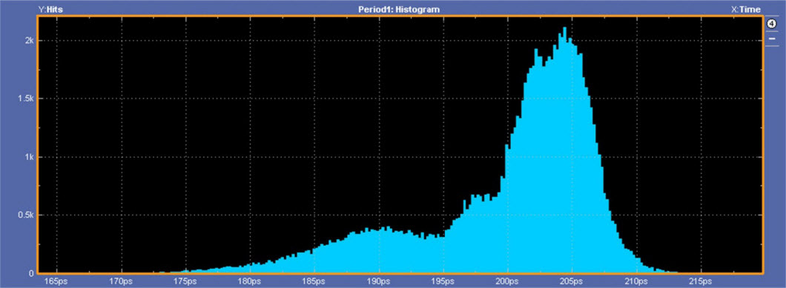Screen dimensions: 786x288
Task: Click the circled 4 plot indicator icon
Action: tap(772, 24)
